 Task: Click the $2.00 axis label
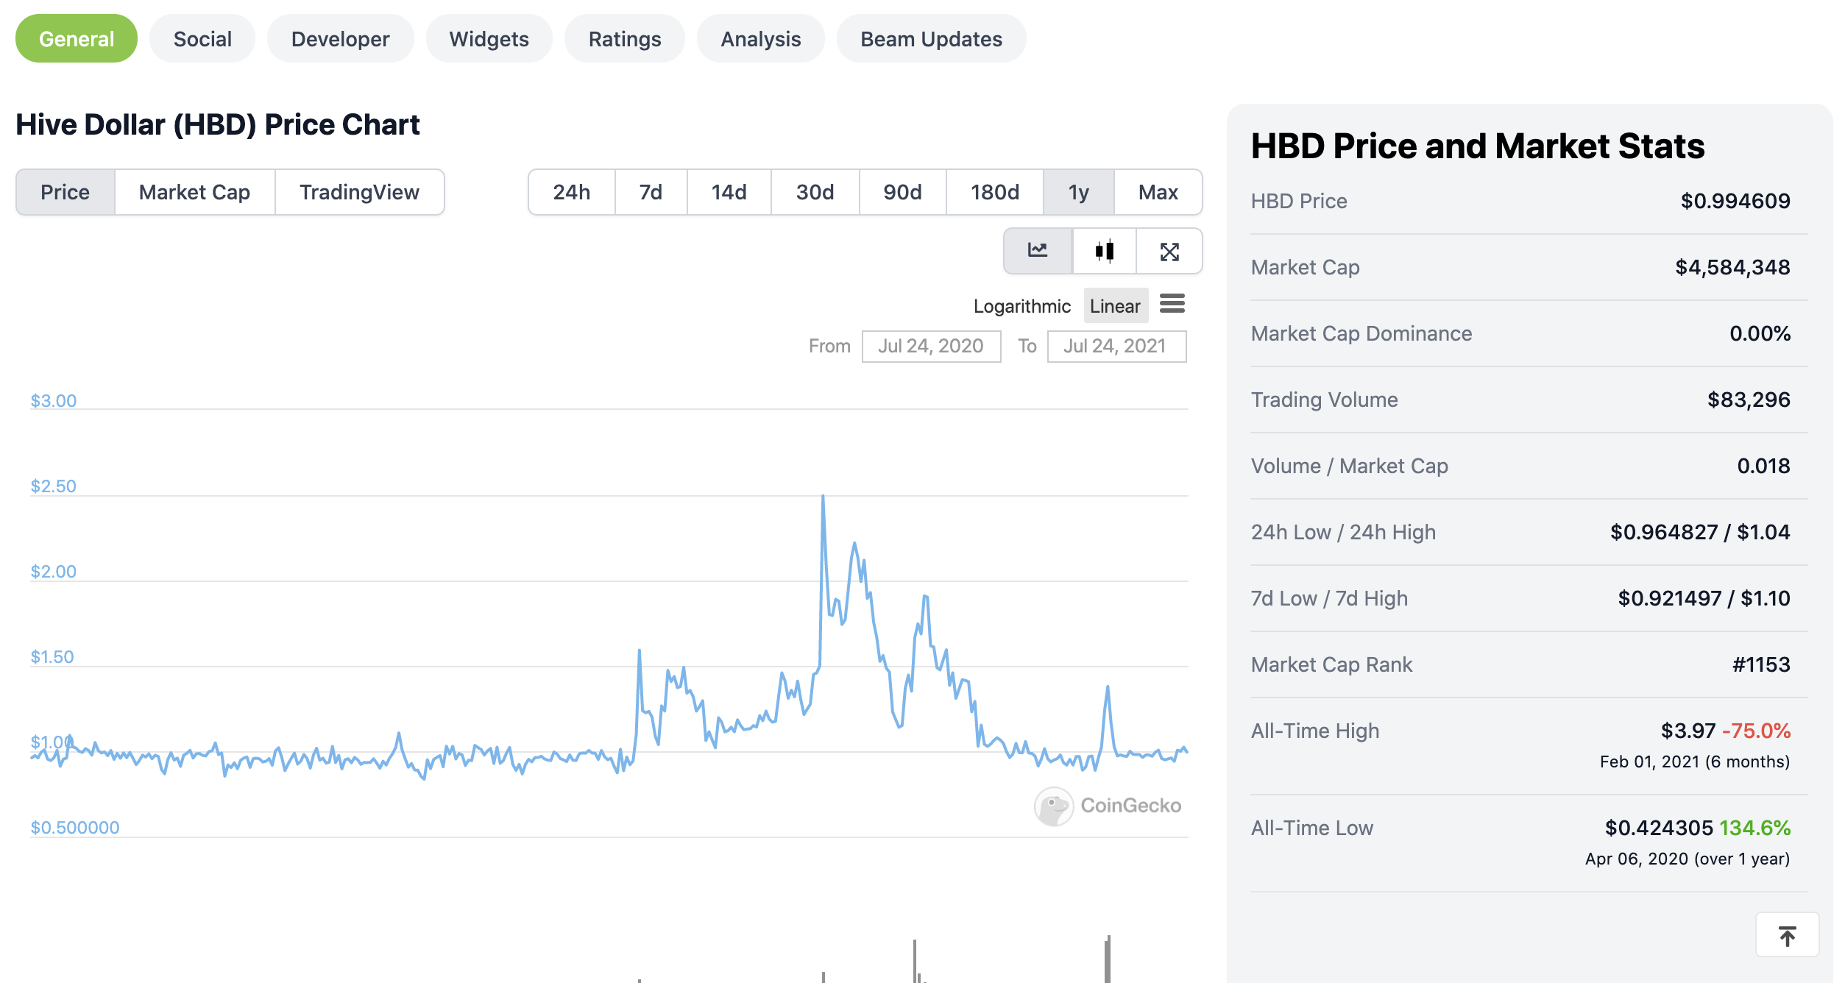click(53, 572)
